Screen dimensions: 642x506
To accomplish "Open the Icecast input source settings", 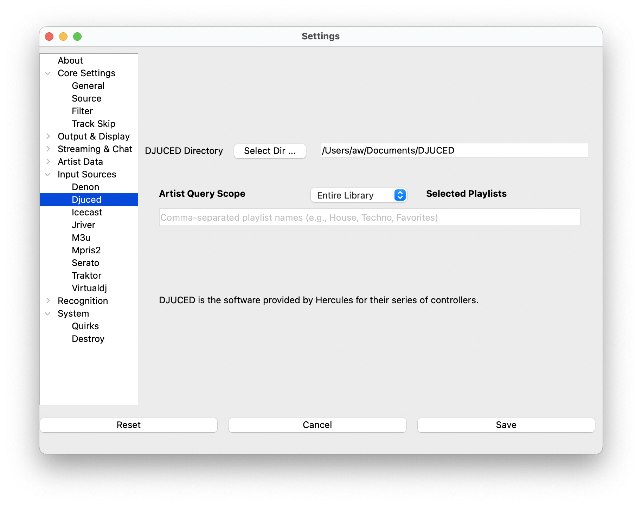I will (x=86, y=212).
